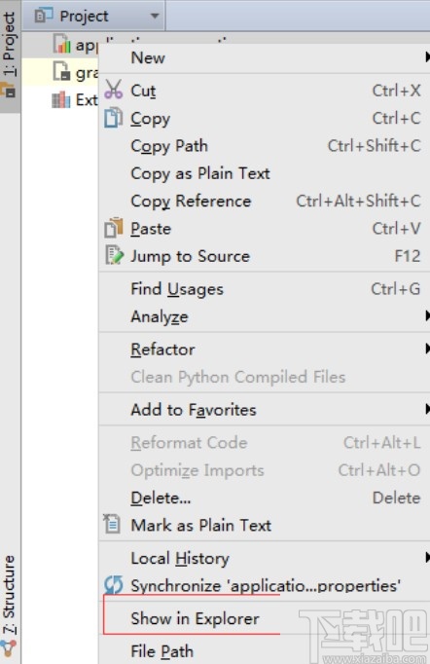Open the Project view dropdown arrow

(x=155, y=17)
